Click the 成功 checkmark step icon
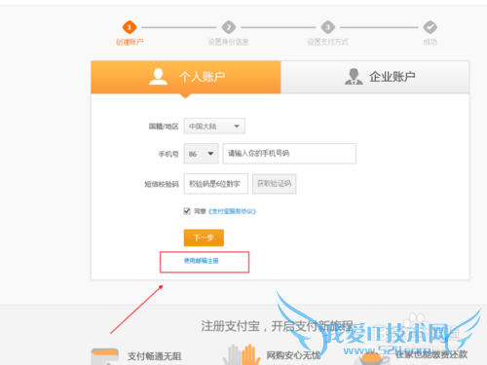 (x=430, y=27)
